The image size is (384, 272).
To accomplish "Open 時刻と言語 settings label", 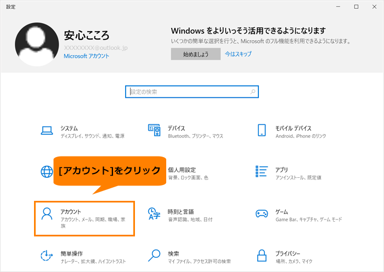I will (180, 212).
